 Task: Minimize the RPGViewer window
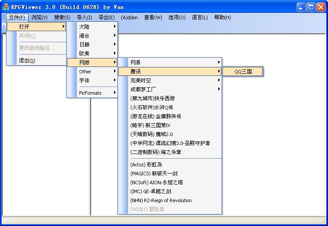(301, 7)
